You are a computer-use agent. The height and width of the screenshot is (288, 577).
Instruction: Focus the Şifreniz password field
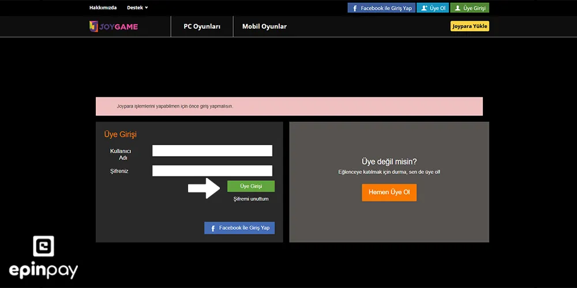coord(212,171)
